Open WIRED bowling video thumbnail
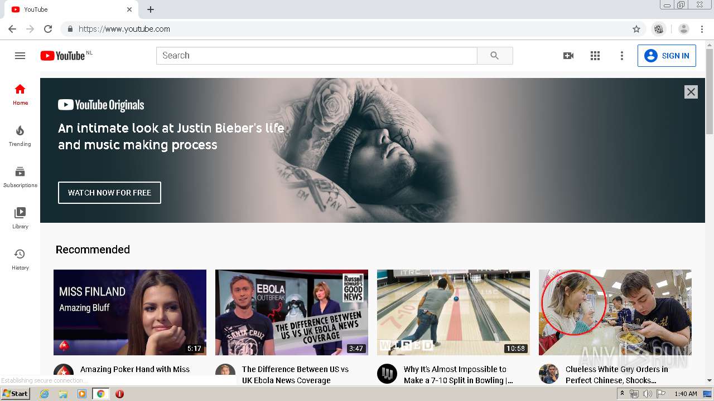The height and width of the screenshot is (401, 714). [454, 312]
